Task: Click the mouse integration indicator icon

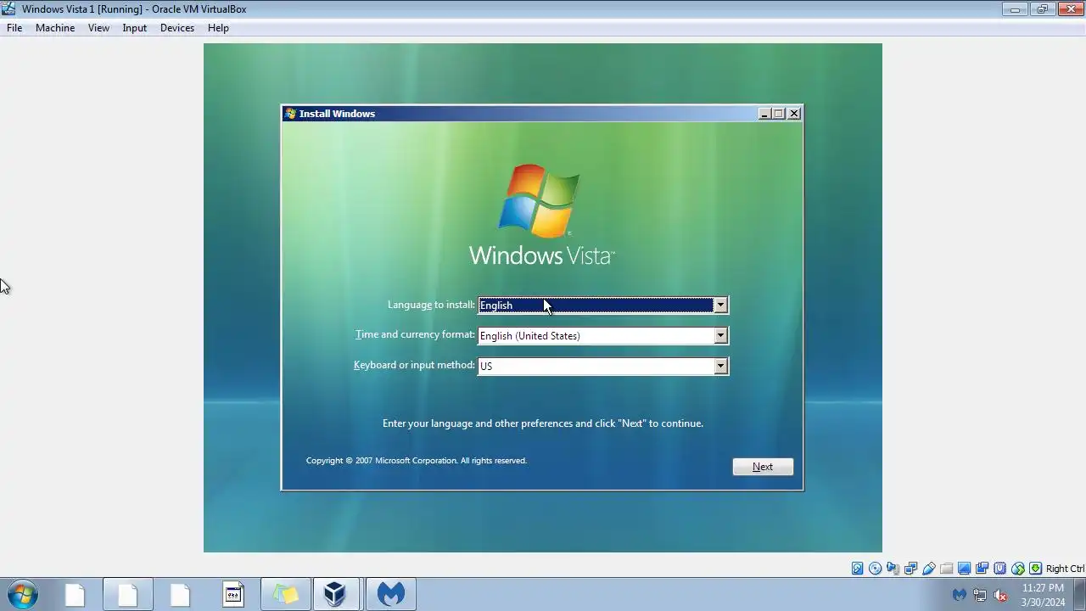Action: [x=1018, y=569]
